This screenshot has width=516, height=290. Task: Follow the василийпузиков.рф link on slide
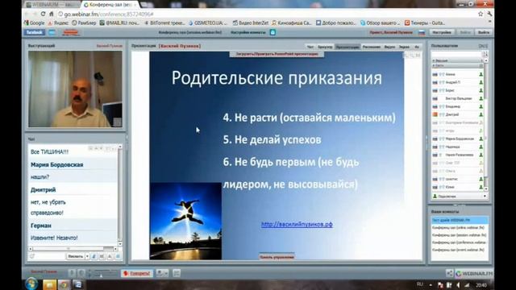click(297, 224)
